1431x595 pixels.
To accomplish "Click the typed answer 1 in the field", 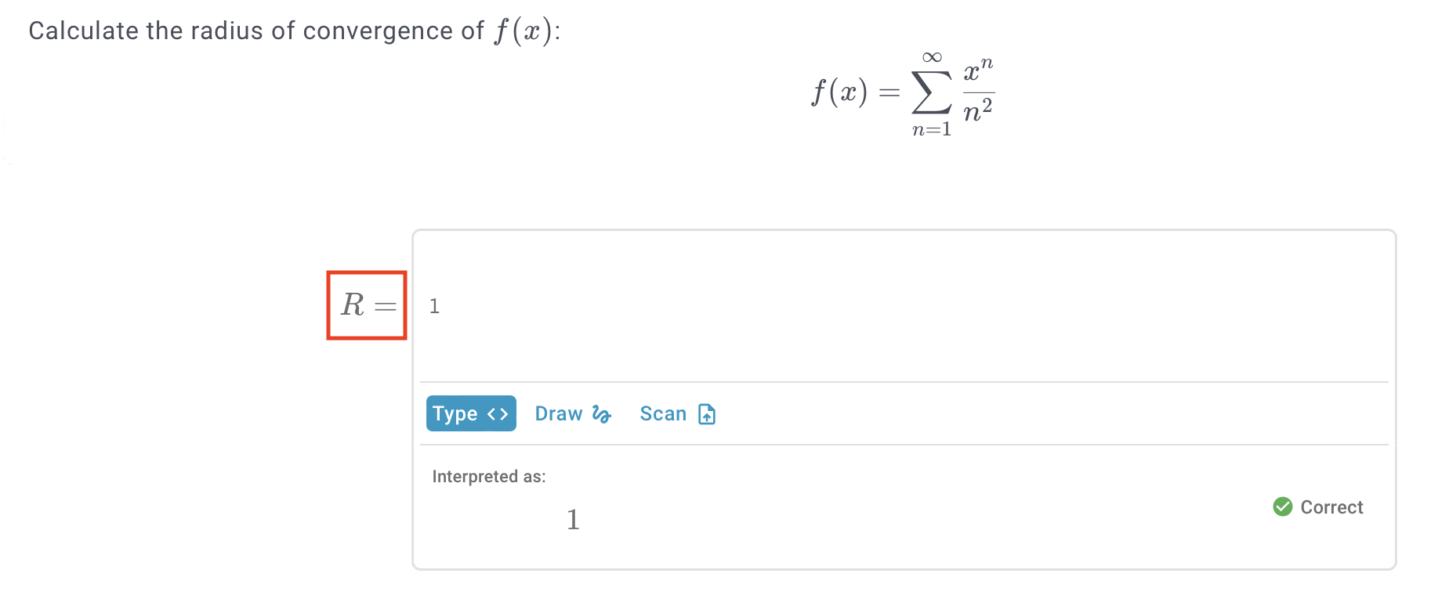I will coord(434,306).
